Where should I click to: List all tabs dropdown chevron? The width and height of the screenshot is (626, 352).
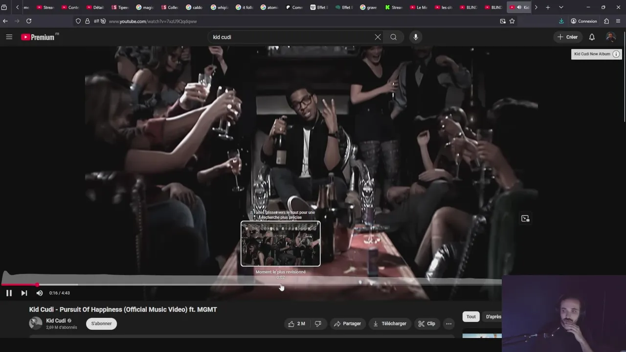click(561, 7)
